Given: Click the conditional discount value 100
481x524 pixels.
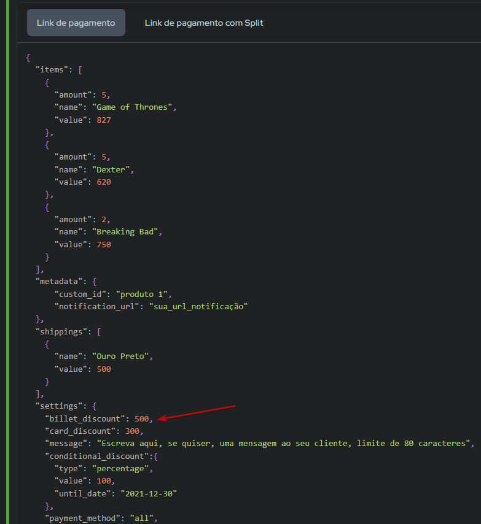Looking at the screenshot, I should click(x=104, y=481).
